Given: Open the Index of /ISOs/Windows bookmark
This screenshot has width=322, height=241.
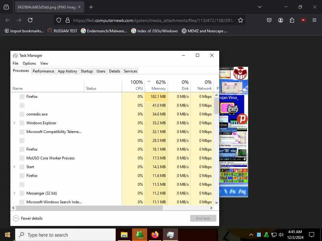Looking at the screenshot, I should coord(154,31).
